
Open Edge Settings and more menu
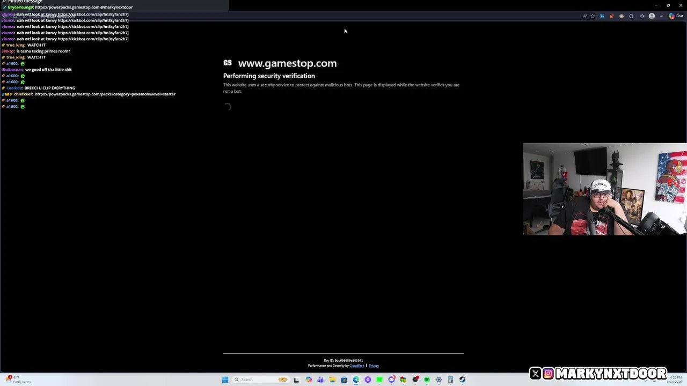click(x=661, y=16)
